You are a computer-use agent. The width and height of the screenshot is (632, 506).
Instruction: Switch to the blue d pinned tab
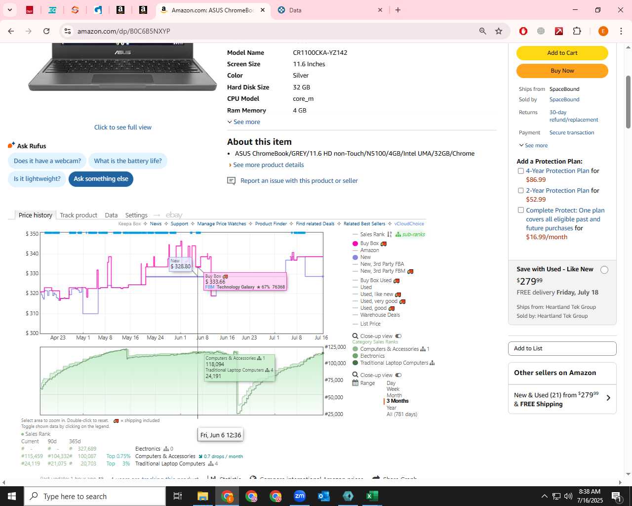pyautogui.click(x=98, y=10)
